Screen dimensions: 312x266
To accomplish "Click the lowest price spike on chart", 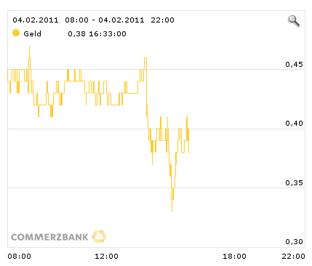I will pyautogui.click(x=172, y=209).
